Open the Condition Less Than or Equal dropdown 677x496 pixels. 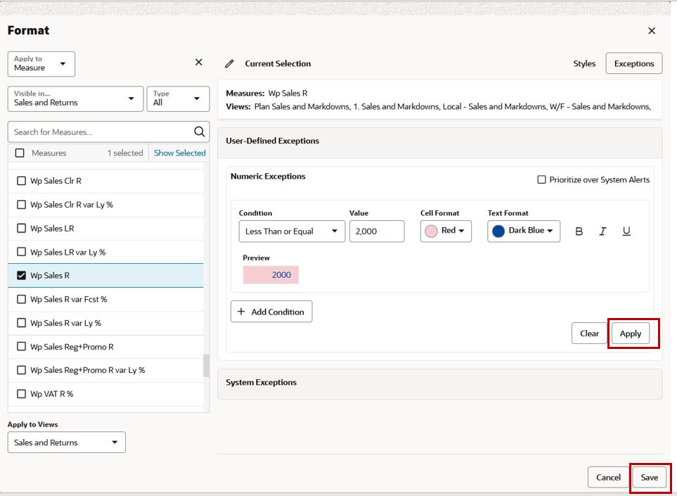pyautogui.click(x=292, y=231)
